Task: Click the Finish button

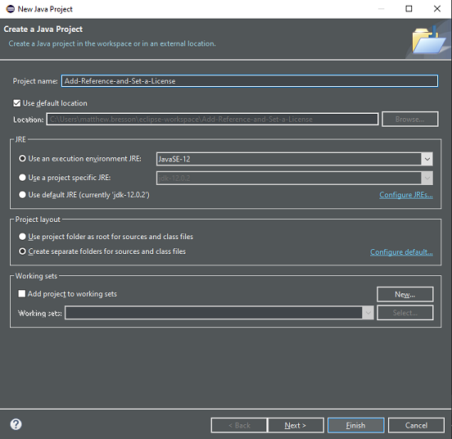Action: pyautogui.click(x=356, y=425)
